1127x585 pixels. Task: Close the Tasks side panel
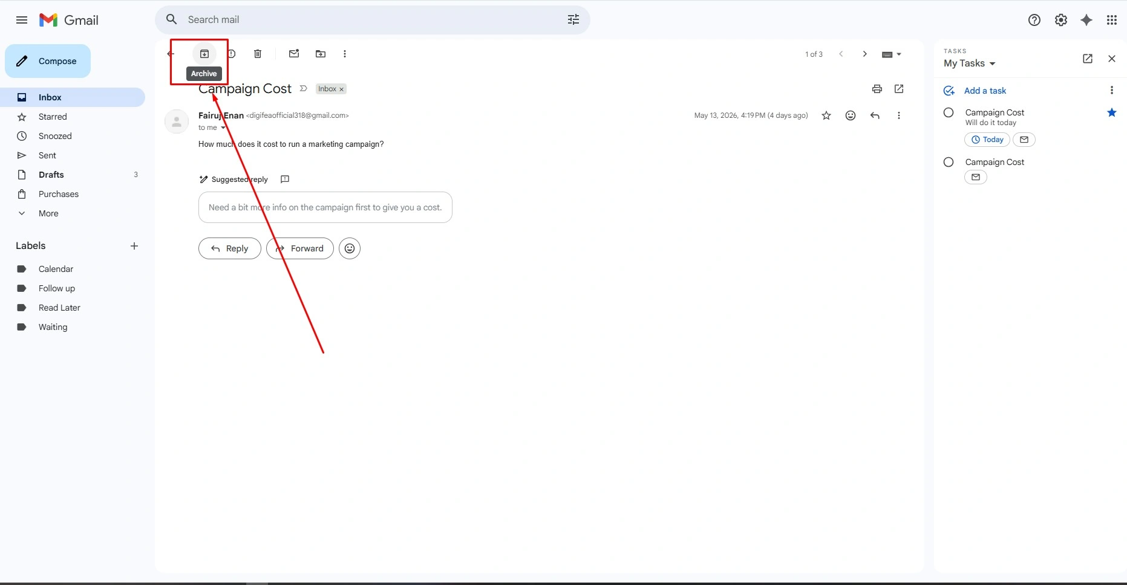click(1112, 59)
